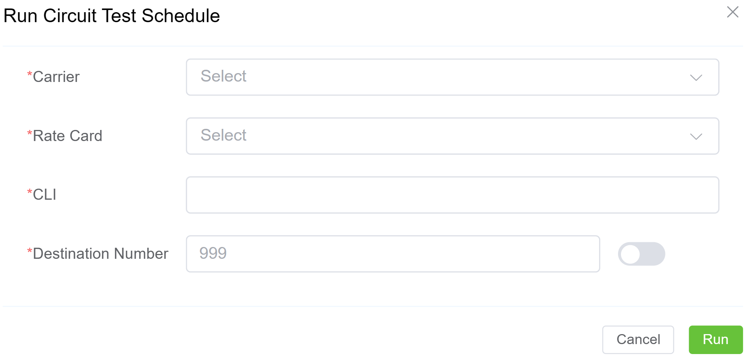Image resolution: width=752 pixels, height=357 pixels.
Task: Click the Carrier dropdown chevron arrow
Action: [x=696, y=78]
